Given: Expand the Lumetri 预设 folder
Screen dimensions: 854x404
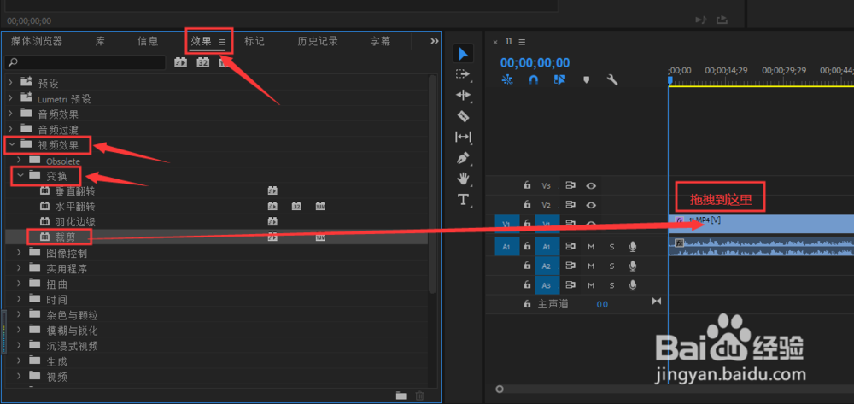Looking at the screenshot, I should click(x=10, y=98).
